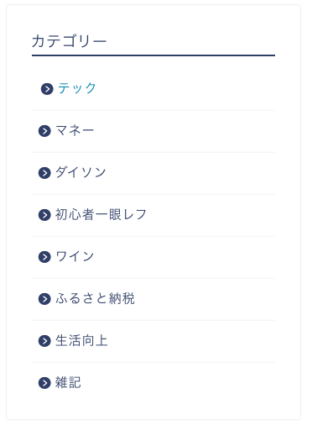Click the arrow icon beside テック

pyautogui.click(x=47, y=89)
